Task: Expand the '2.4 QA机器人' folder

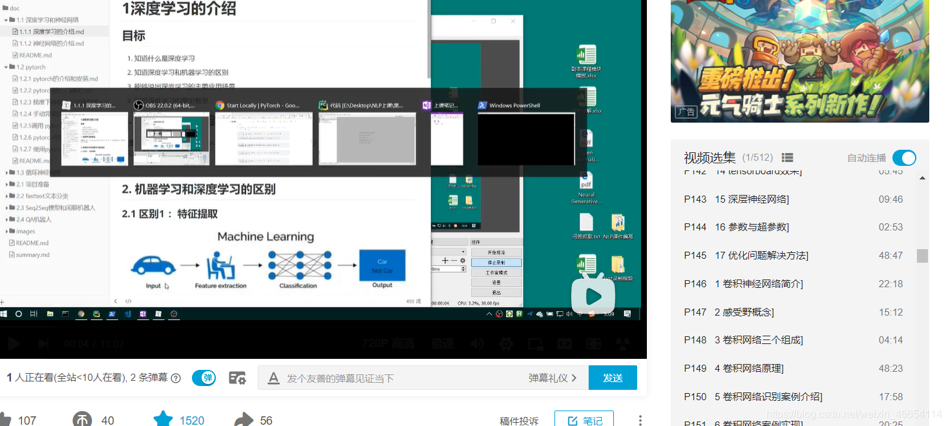Action: tap(6, 219)
